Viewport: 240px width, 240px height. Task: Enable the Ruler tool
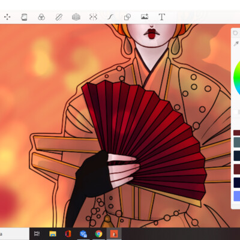coord(59,17)
